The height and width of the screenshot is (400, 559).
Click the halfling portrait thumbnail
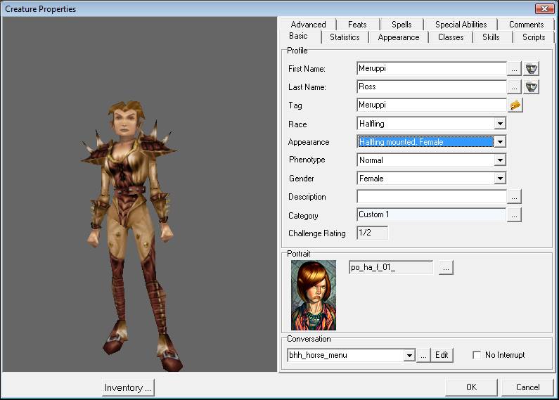314,295
